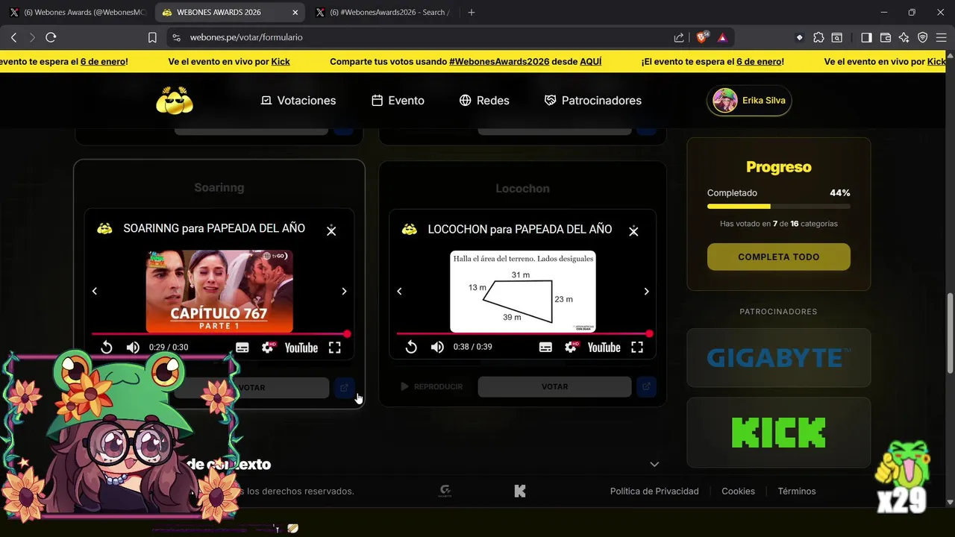This screenshot has height=537, width=955.
Task: Switch to Webones Awards X profile tab
Action: coord(77,13)
